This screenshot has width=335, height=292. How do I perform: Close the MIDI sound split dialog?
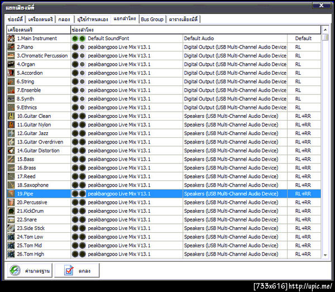click(x=322, y=6)
